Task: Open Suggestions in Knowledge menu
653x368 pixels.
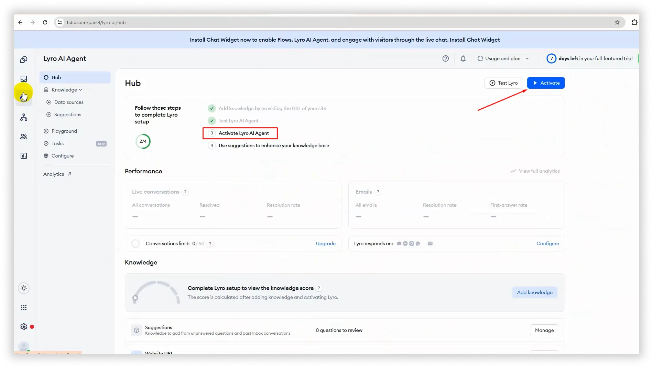Action: (68, 115)
